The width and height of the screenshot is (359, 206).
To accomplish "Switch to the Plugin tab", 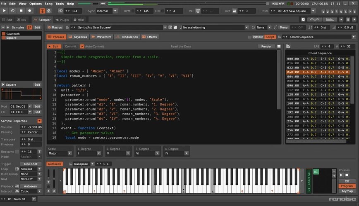I will (62, 20).
